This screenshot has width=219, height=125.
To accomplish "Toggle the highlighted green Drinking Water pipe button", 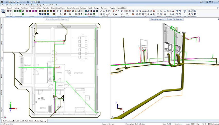I will [x=20, y=11].
